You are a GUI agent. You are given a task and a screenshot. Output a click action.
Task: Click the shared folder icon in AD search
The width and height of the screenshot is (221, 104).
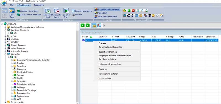coord(153,15)
